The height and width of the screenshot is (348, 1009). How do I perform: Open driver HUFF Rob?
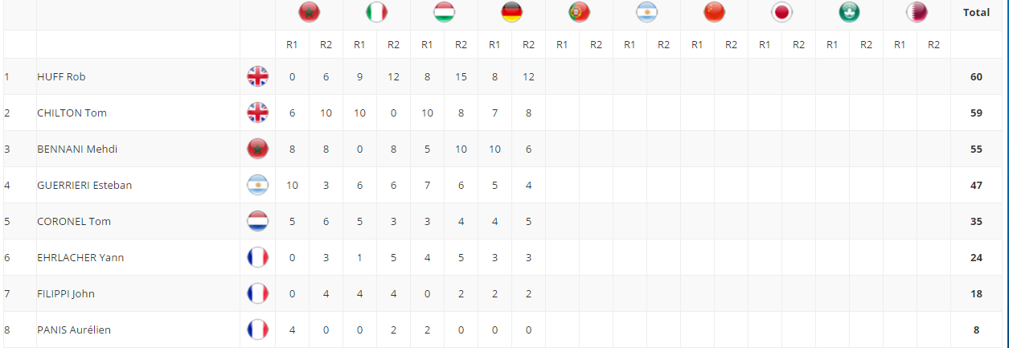click(61, 77)
